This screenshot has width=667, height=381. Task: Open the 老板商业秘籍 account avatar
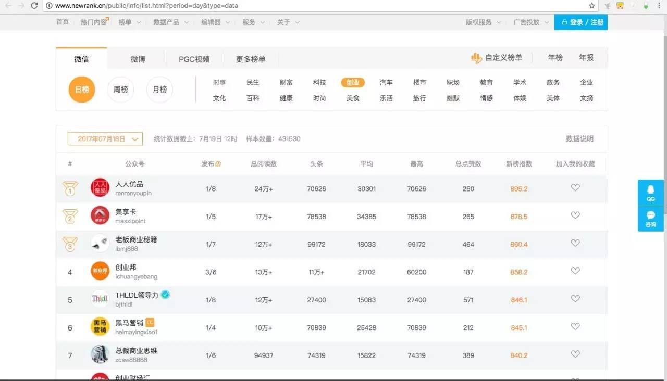point(100,244)
